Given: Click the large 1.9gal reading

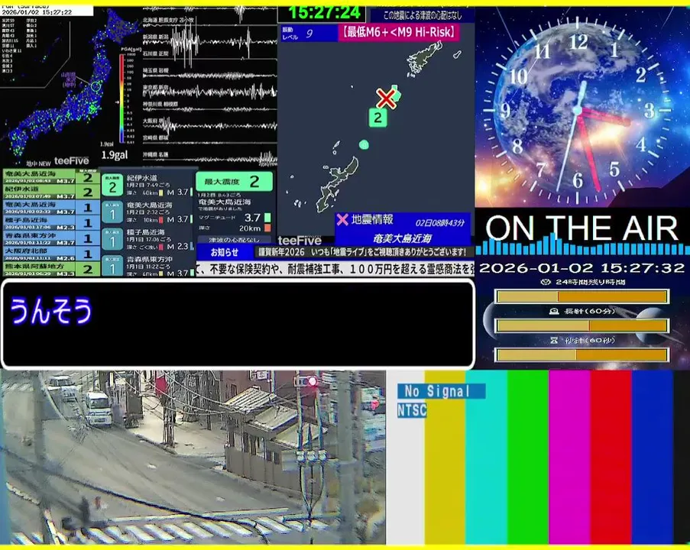Looking at the screenshot, I should pyautogui.click(x=115, y=155).
